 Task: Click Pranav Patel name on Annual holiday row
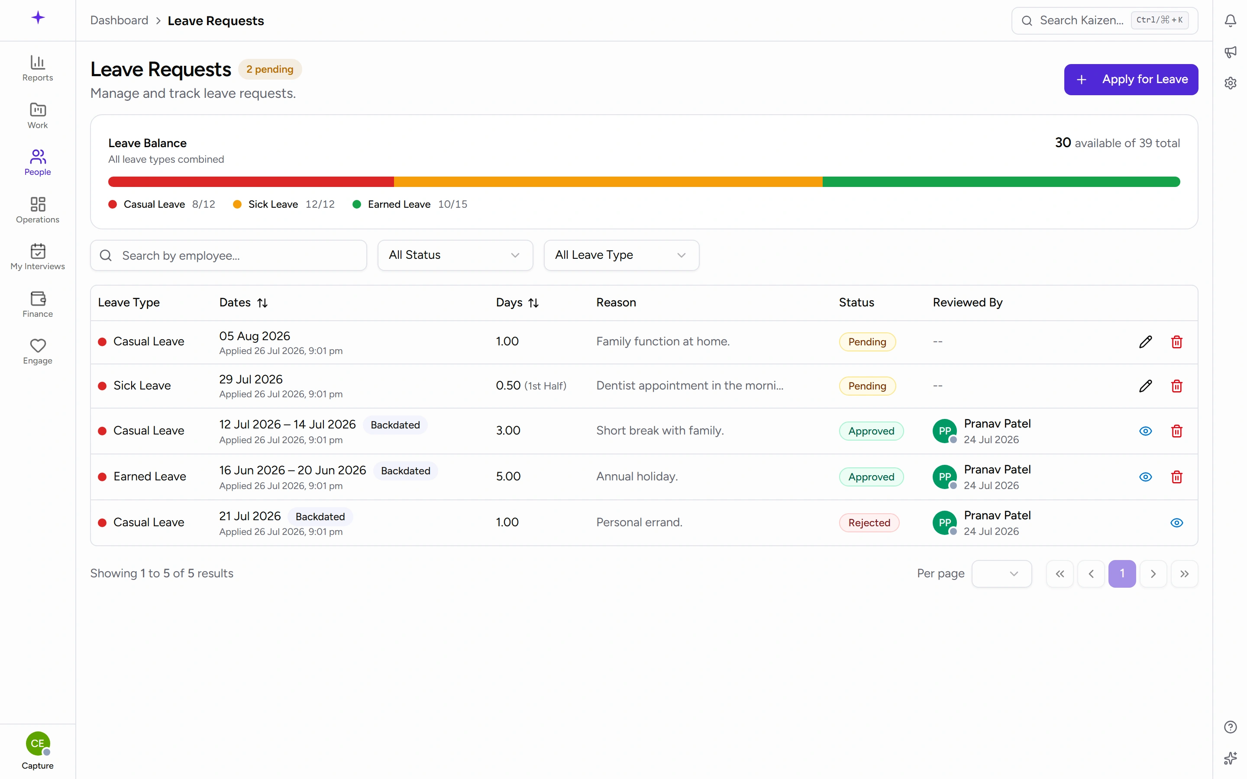point(997,470)
